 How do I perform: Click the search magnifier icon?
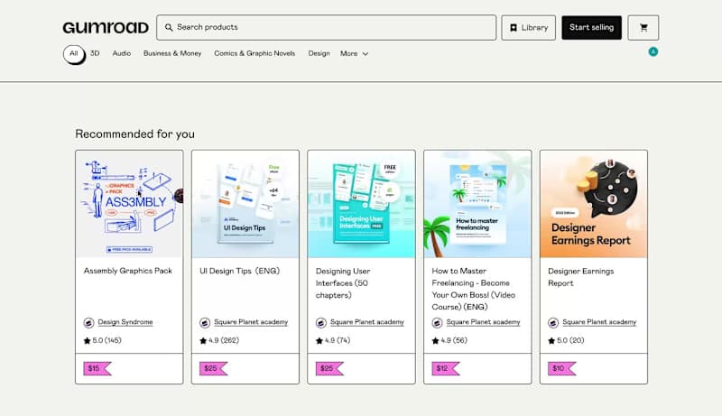tap(169, 28)
